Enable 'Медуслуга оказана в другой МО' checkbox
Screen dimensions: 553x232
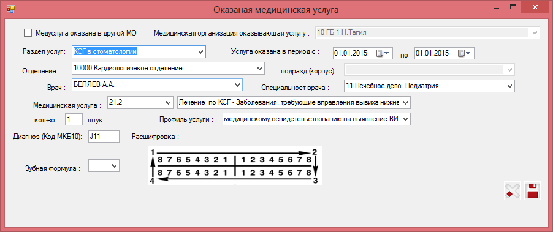28,32
